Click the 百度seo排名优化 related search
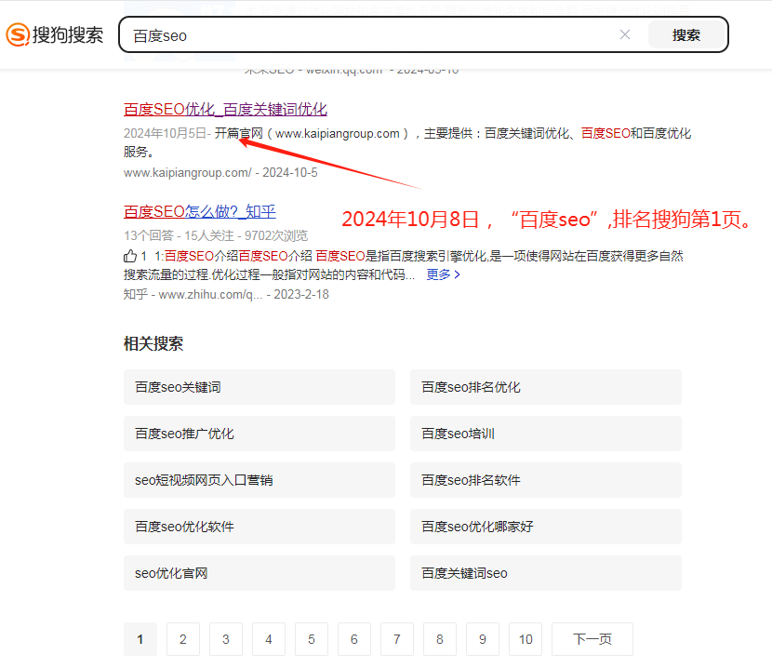772x668 pixels. coord(545,387)
